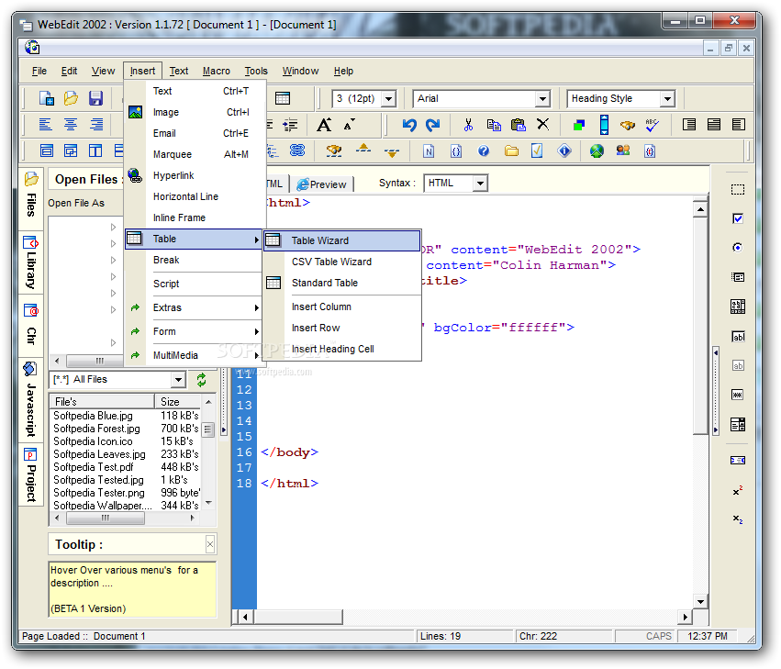Select Standard Table option
Screen dimensions: 781x669
[x=341, y=283]
